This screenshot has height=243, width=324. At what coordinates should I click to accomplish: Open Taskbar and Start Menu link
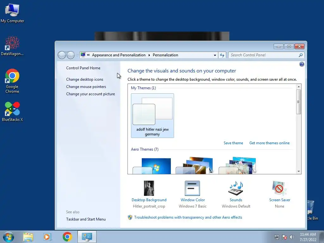[86, 219]
